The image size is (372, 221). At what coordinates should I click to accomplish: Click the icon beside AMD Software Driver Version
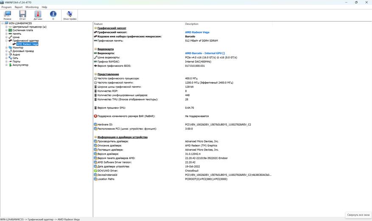click(x=95, y=162)
